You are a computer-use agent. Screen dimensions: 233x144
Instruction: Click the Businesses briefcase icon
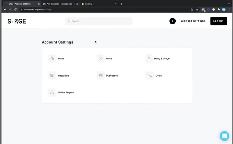click(100, 75)
